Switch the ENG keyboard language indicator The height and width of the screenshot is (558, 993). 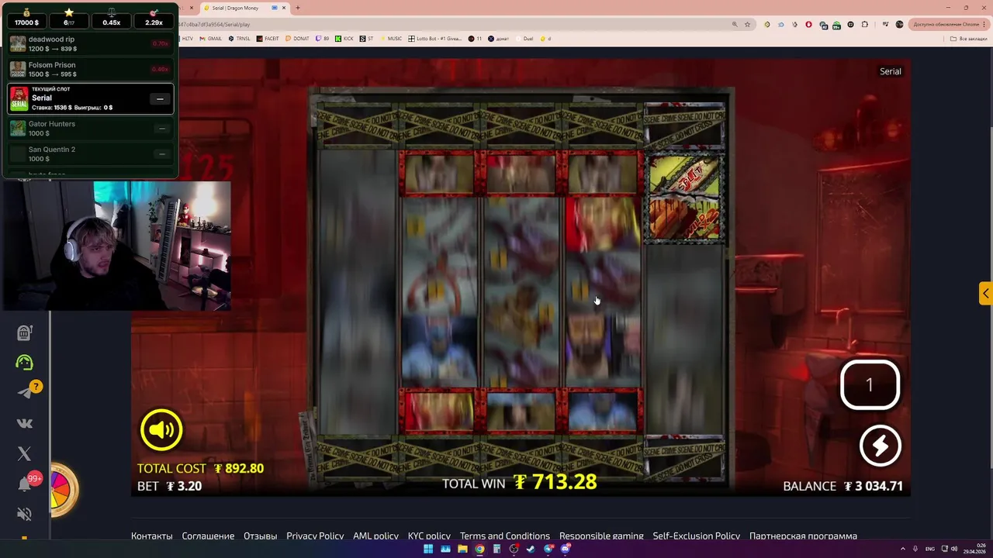(x=930, y=549)
